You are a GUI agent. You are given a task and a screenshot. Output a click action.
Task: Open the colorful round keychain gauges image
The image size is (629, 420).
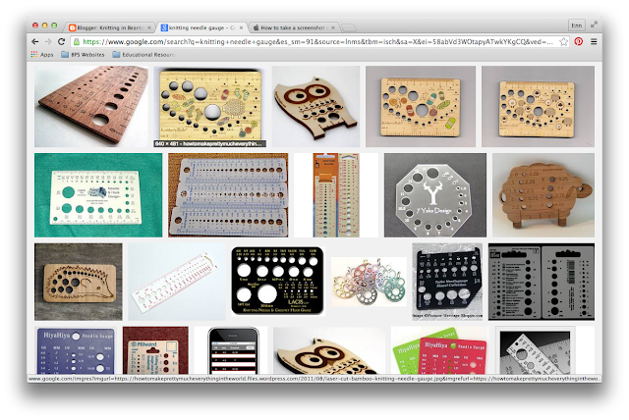pos(369,282)
